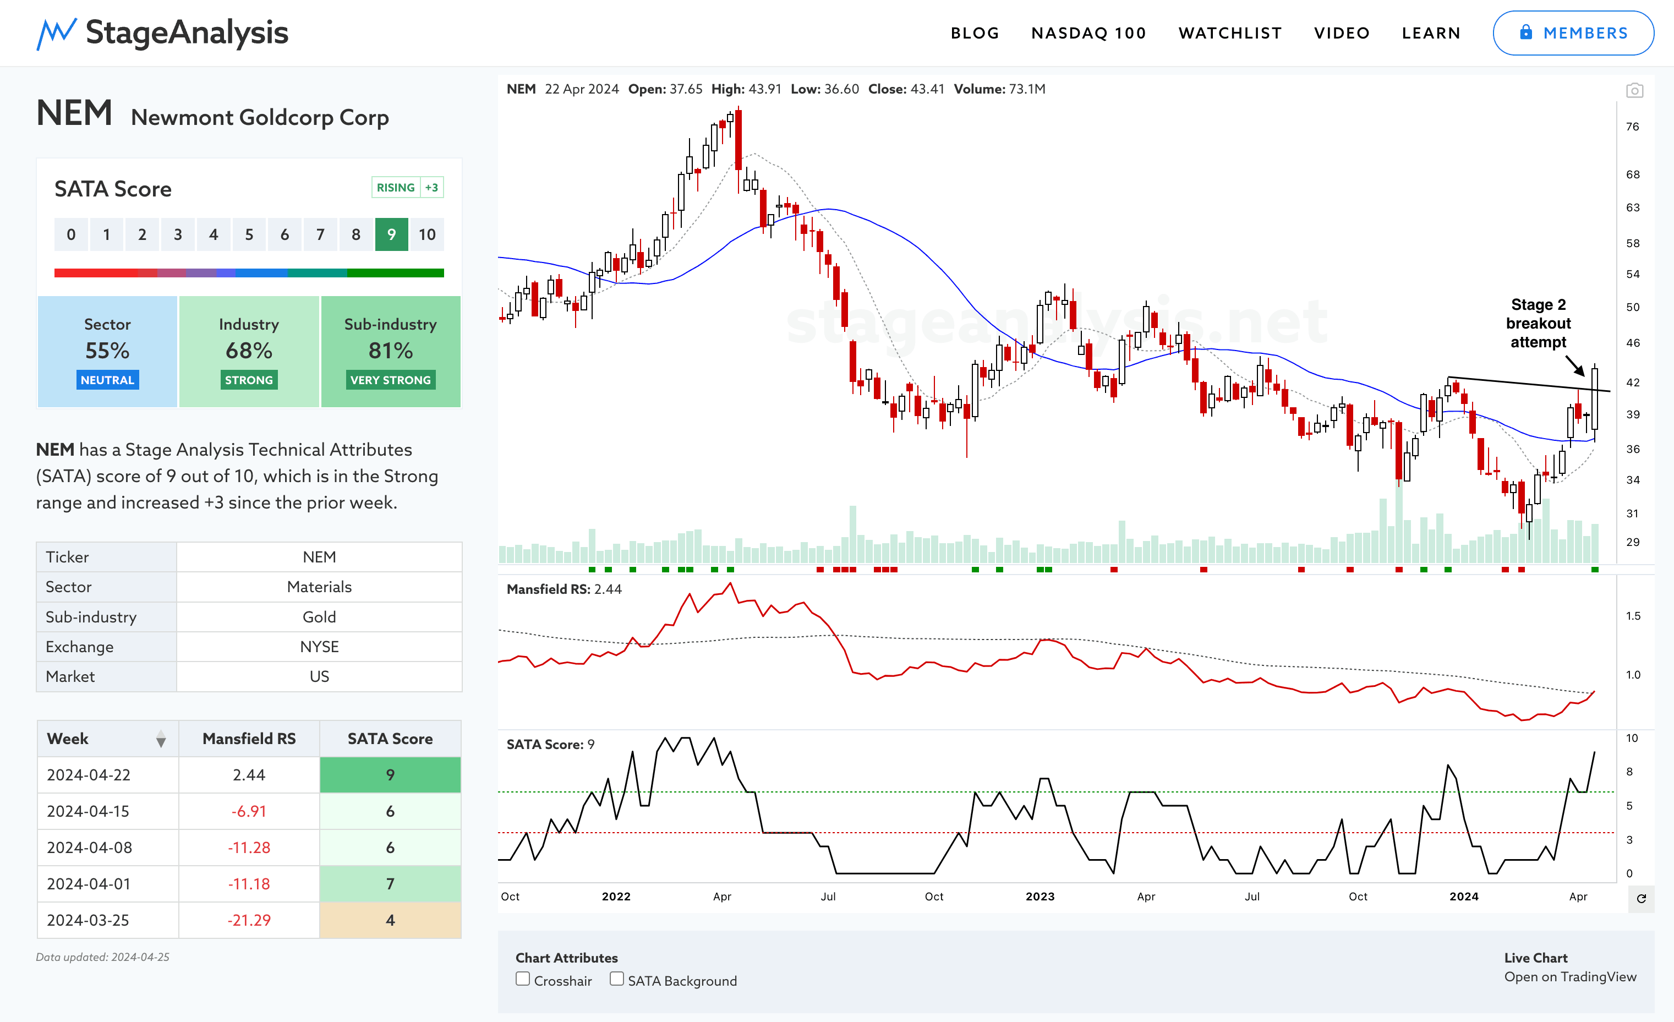Click the Materials sector value
The image size is (1674, 1022).
319,587
